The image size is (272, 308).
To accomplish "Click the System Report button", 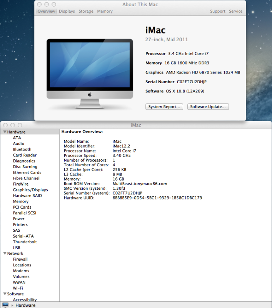I will click(164, 107).
